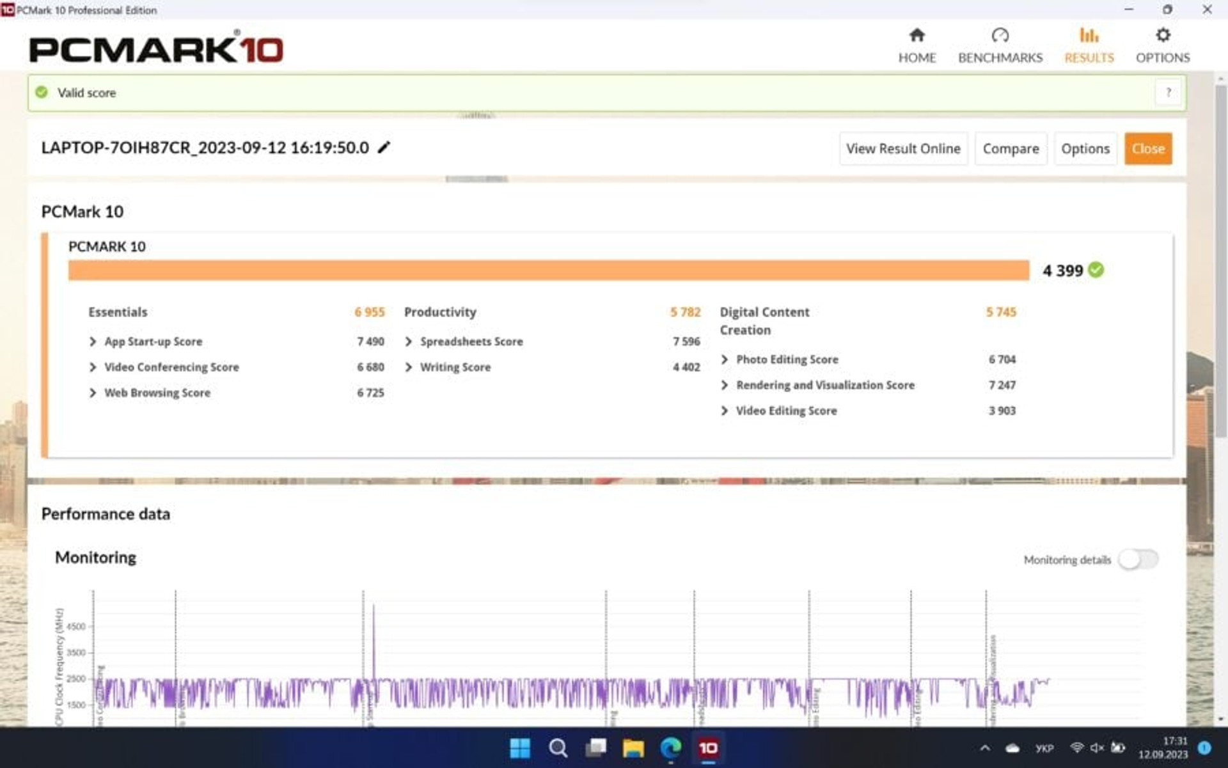The width and height of the screenshot is (1228, 768).
Task: Click the PCMARK 10 logo
Action: click(x=156, y=48)
